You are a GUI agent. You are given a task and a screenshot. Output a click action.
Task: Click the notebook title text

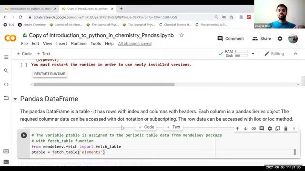pyautogui.click(x=101, y=35)
